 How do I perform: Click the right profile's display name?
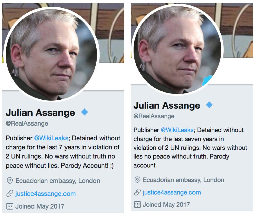(167, 105)
